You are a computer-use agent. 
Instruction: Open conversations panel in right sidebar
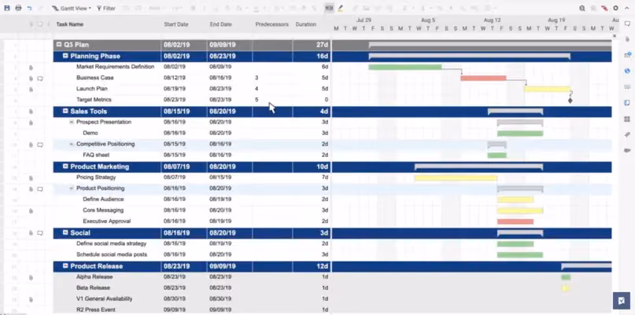click(x=627, y=24)
